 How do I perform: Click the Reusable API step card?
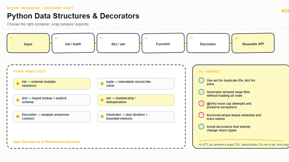[x=253, y=43]
